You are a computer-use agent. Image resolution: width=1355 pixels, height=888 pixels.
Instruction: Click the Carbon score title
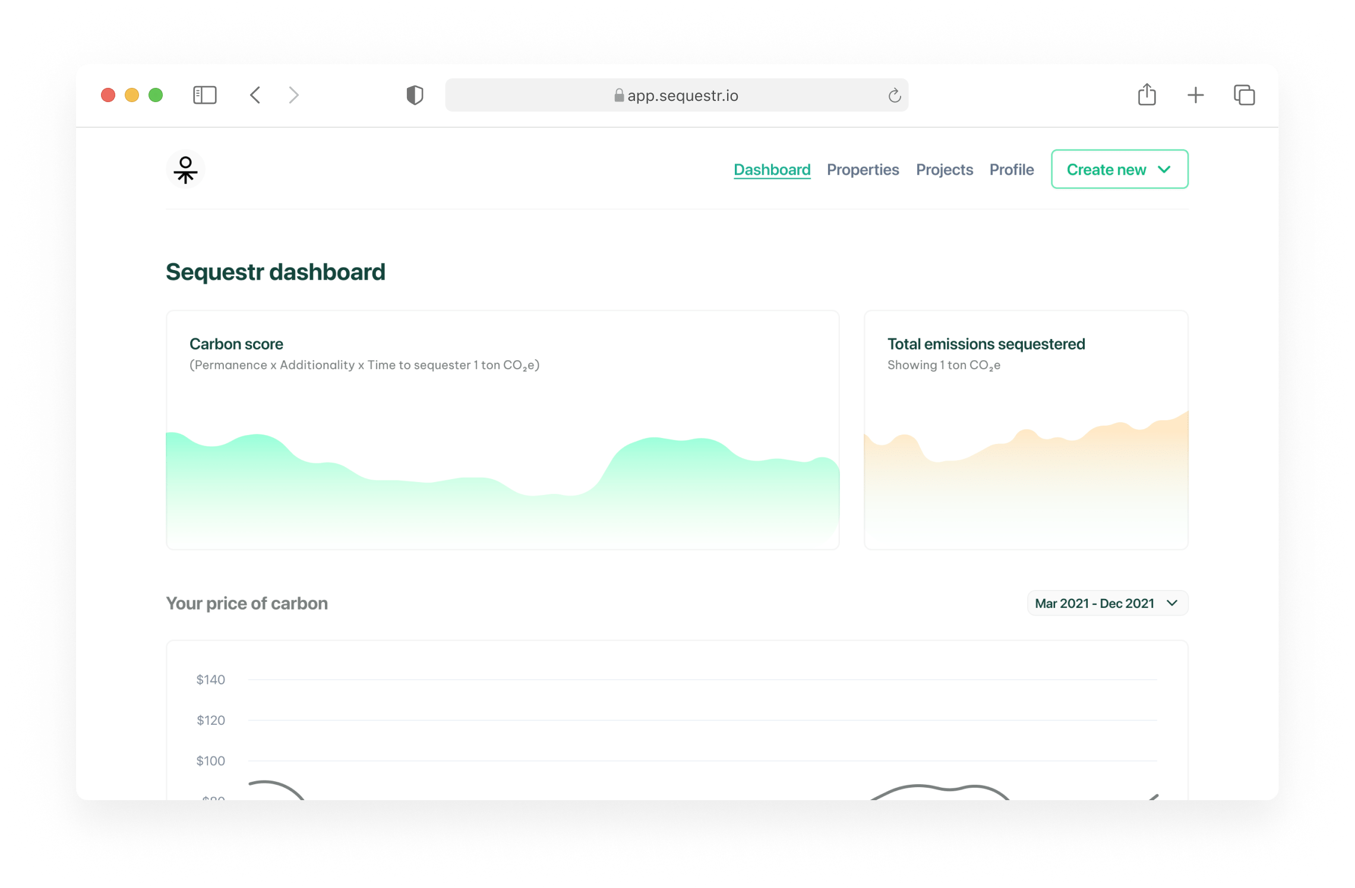click(x=236, y=344)
